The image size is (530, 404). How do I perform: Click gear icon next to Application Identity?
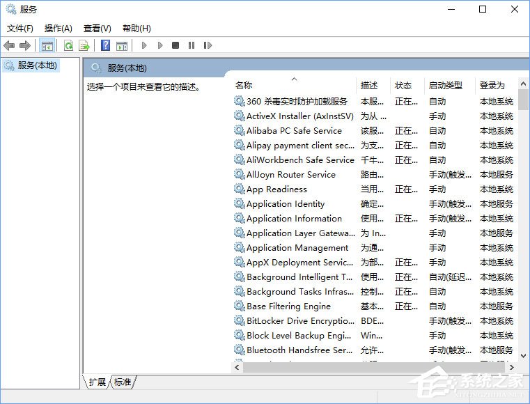[x=240, y=203]
